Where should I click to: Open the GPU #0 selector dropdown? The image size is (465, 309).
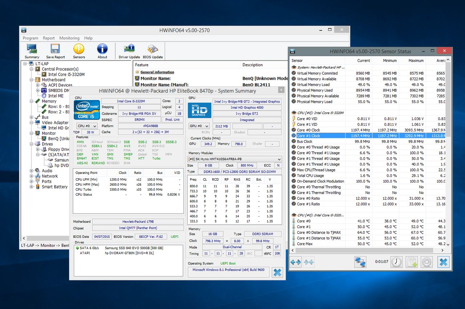point(198,126)
